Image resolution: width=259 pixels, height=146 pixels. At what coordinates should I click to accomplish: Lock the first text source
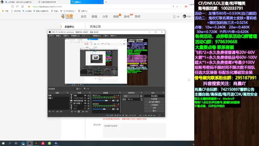(x=88, y=95)
